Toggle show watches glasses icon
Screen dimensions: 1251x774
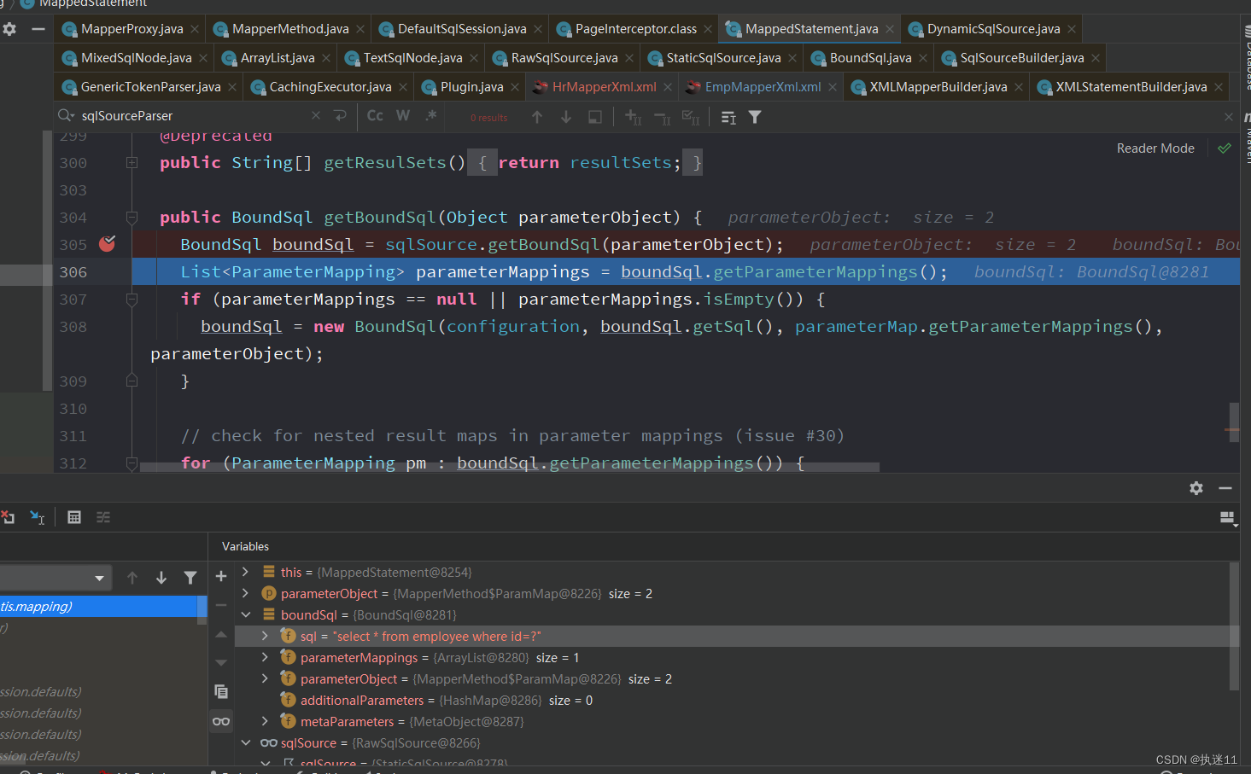221,721
